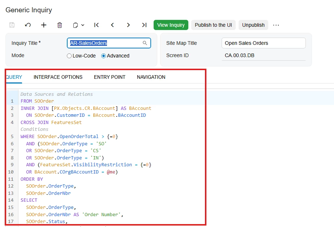The width and height of the screenshot is (334, 227).
Task: Open the clipboard dropdown arrow
Action: [x=83, y=25]
